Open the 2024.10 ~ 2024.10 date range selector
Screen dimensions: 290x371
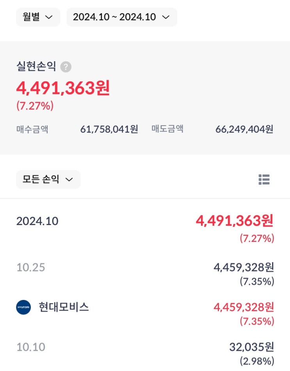click(121, 17)
